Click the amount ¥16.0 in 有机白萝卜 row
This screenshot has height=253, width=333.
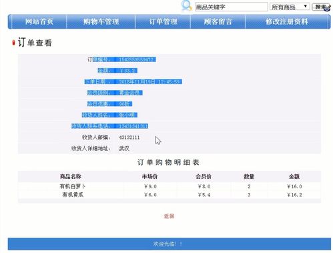(x=294, y=186)
